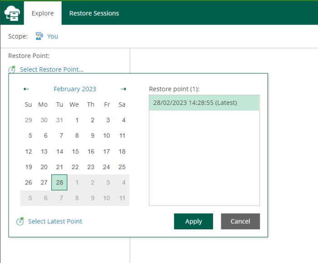
Task: Click the Veeam cloud archive logo icon
Action: (x=12, y=13)
